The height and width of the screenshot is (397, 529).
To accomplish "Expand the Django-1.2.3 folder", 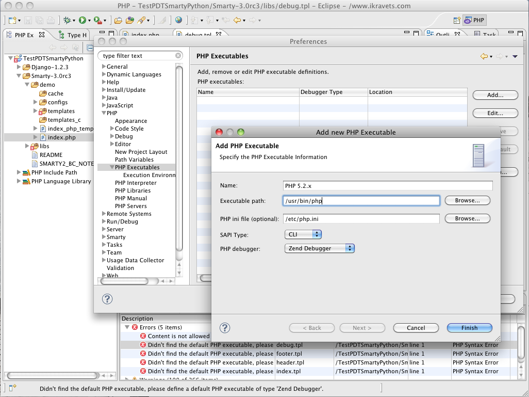I will point(19,67).
